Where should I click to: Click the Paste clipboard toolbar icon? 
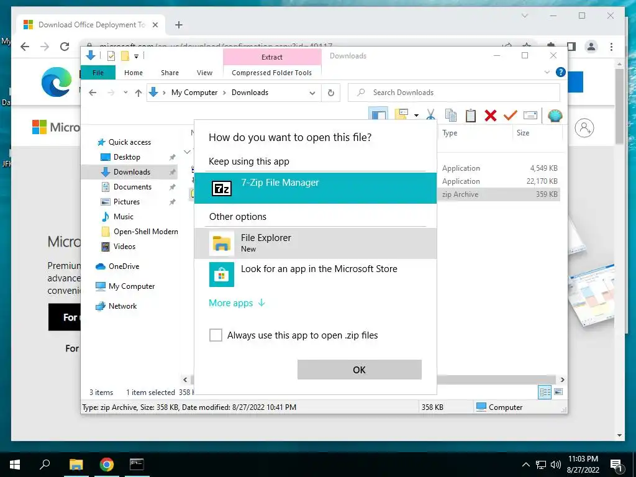(x=471, y=116)
